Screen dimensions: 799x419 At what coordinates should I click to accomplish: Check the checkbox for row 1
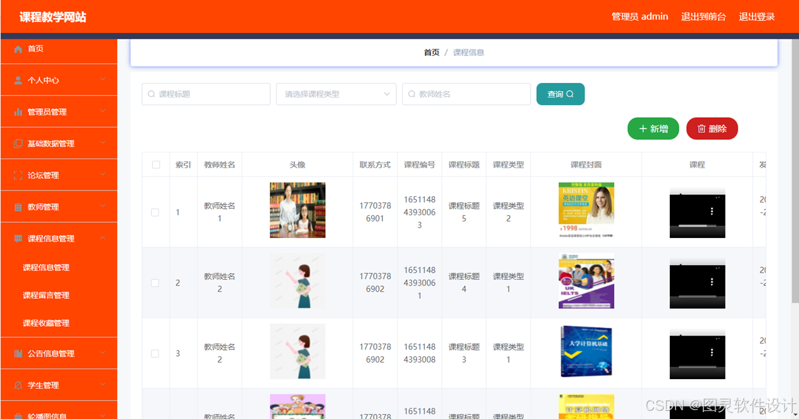tap(155, 212)
